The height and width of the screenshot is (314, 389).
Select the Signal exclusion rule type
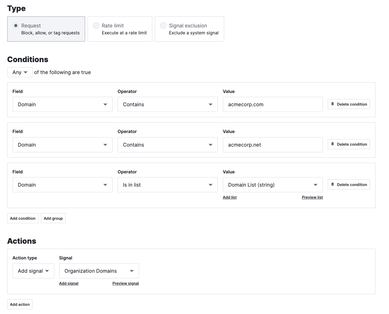click(x=163, y=26)
